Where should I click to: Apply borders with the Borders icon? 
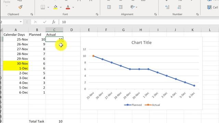pyautogui.click(x=43, y=7)
